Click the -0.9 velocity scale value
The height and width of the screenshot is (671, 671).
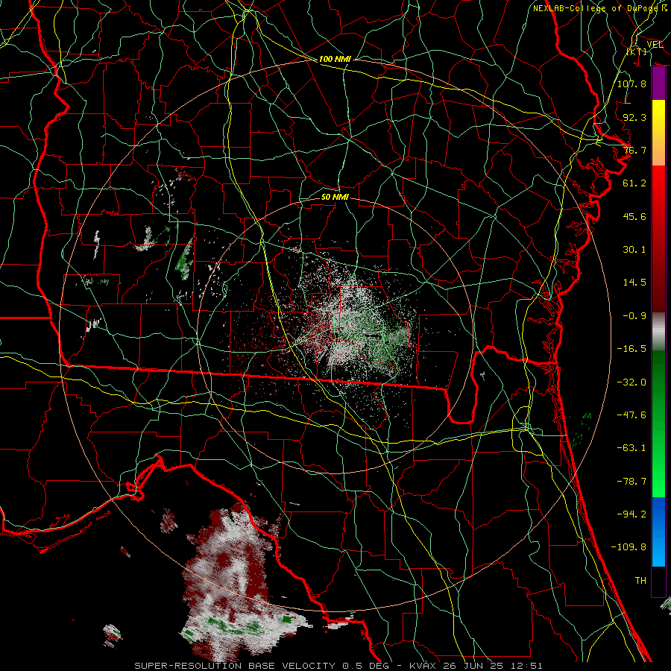(634, 316)
